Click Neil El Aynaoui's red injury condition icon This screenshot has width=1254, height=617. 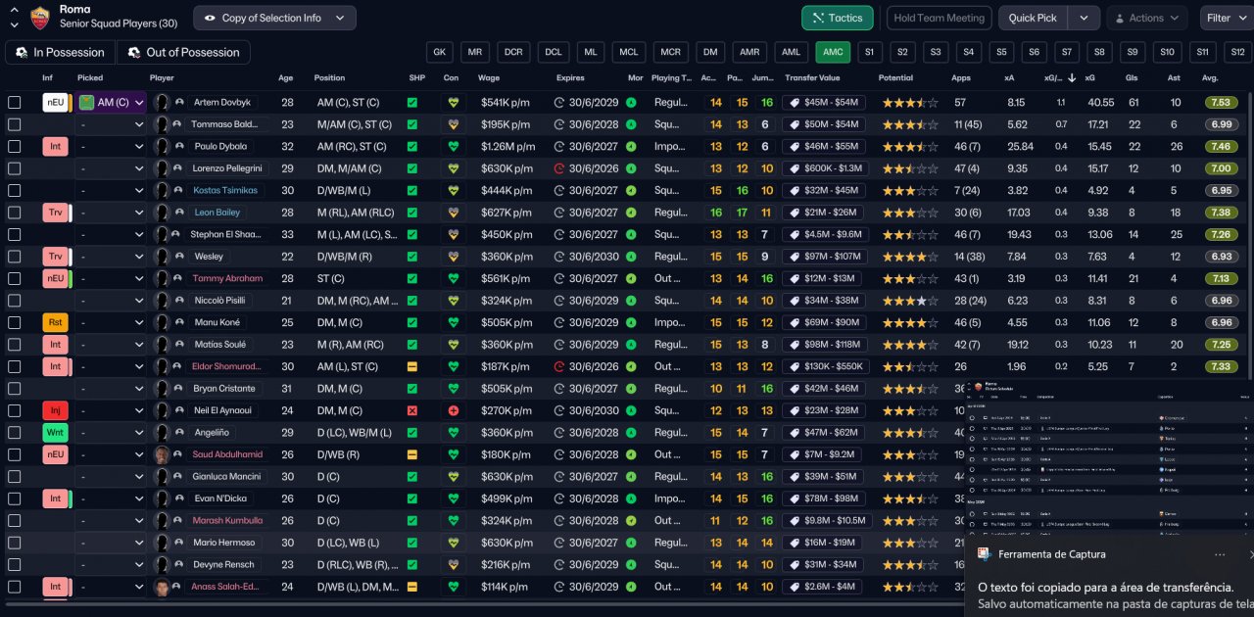(x=453, y=411)
